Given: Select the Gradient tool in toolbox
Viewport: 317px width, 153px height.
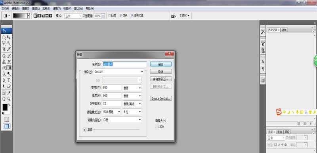Looking at the screenshot, I should 9,68.
